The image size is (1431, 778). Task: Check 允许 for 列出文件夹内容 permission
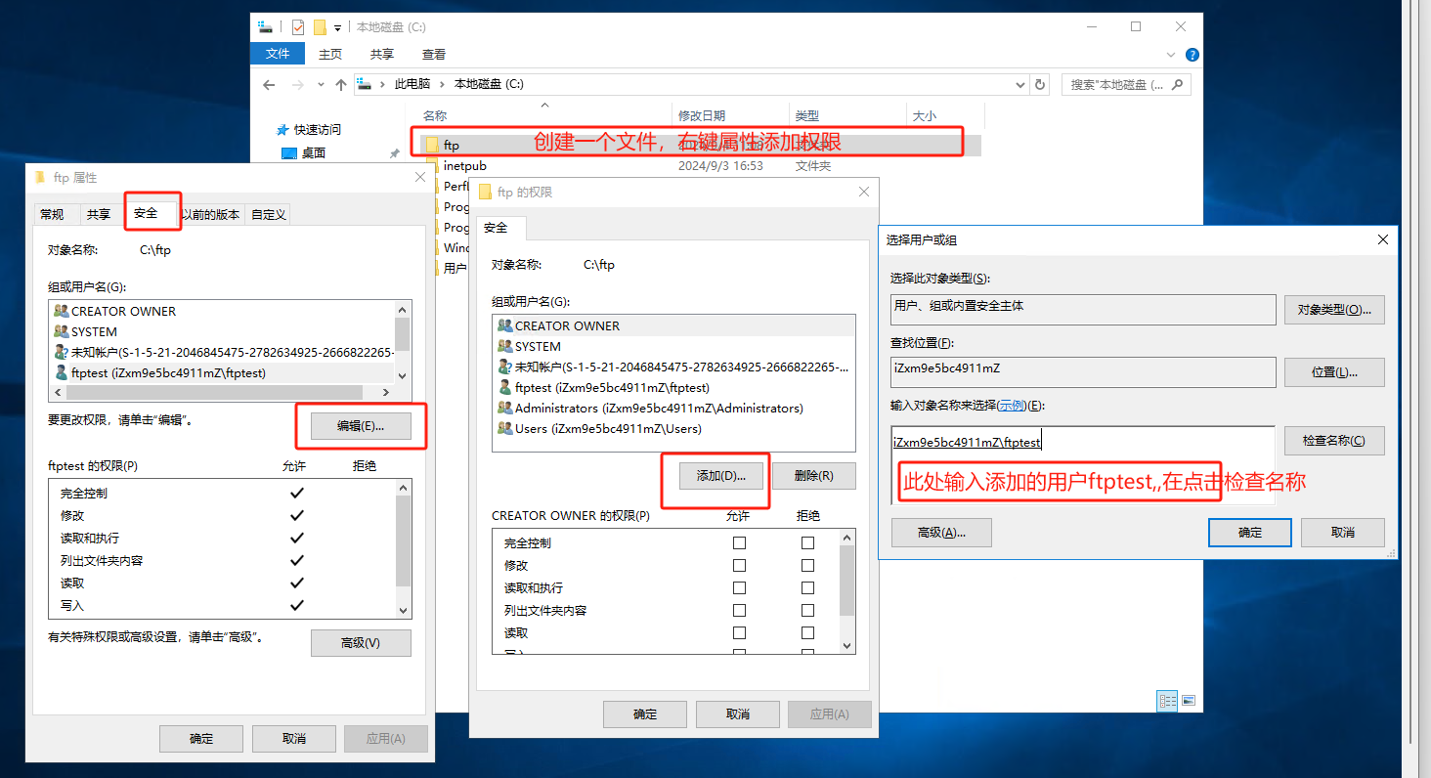(x=739, y=610)
